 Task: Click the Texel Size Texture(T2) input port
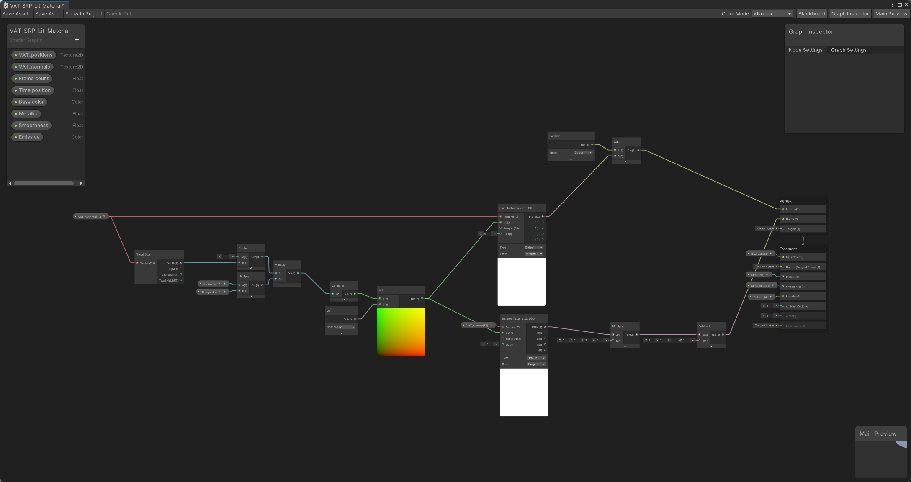pyautogui.click(x=137, y=263)
